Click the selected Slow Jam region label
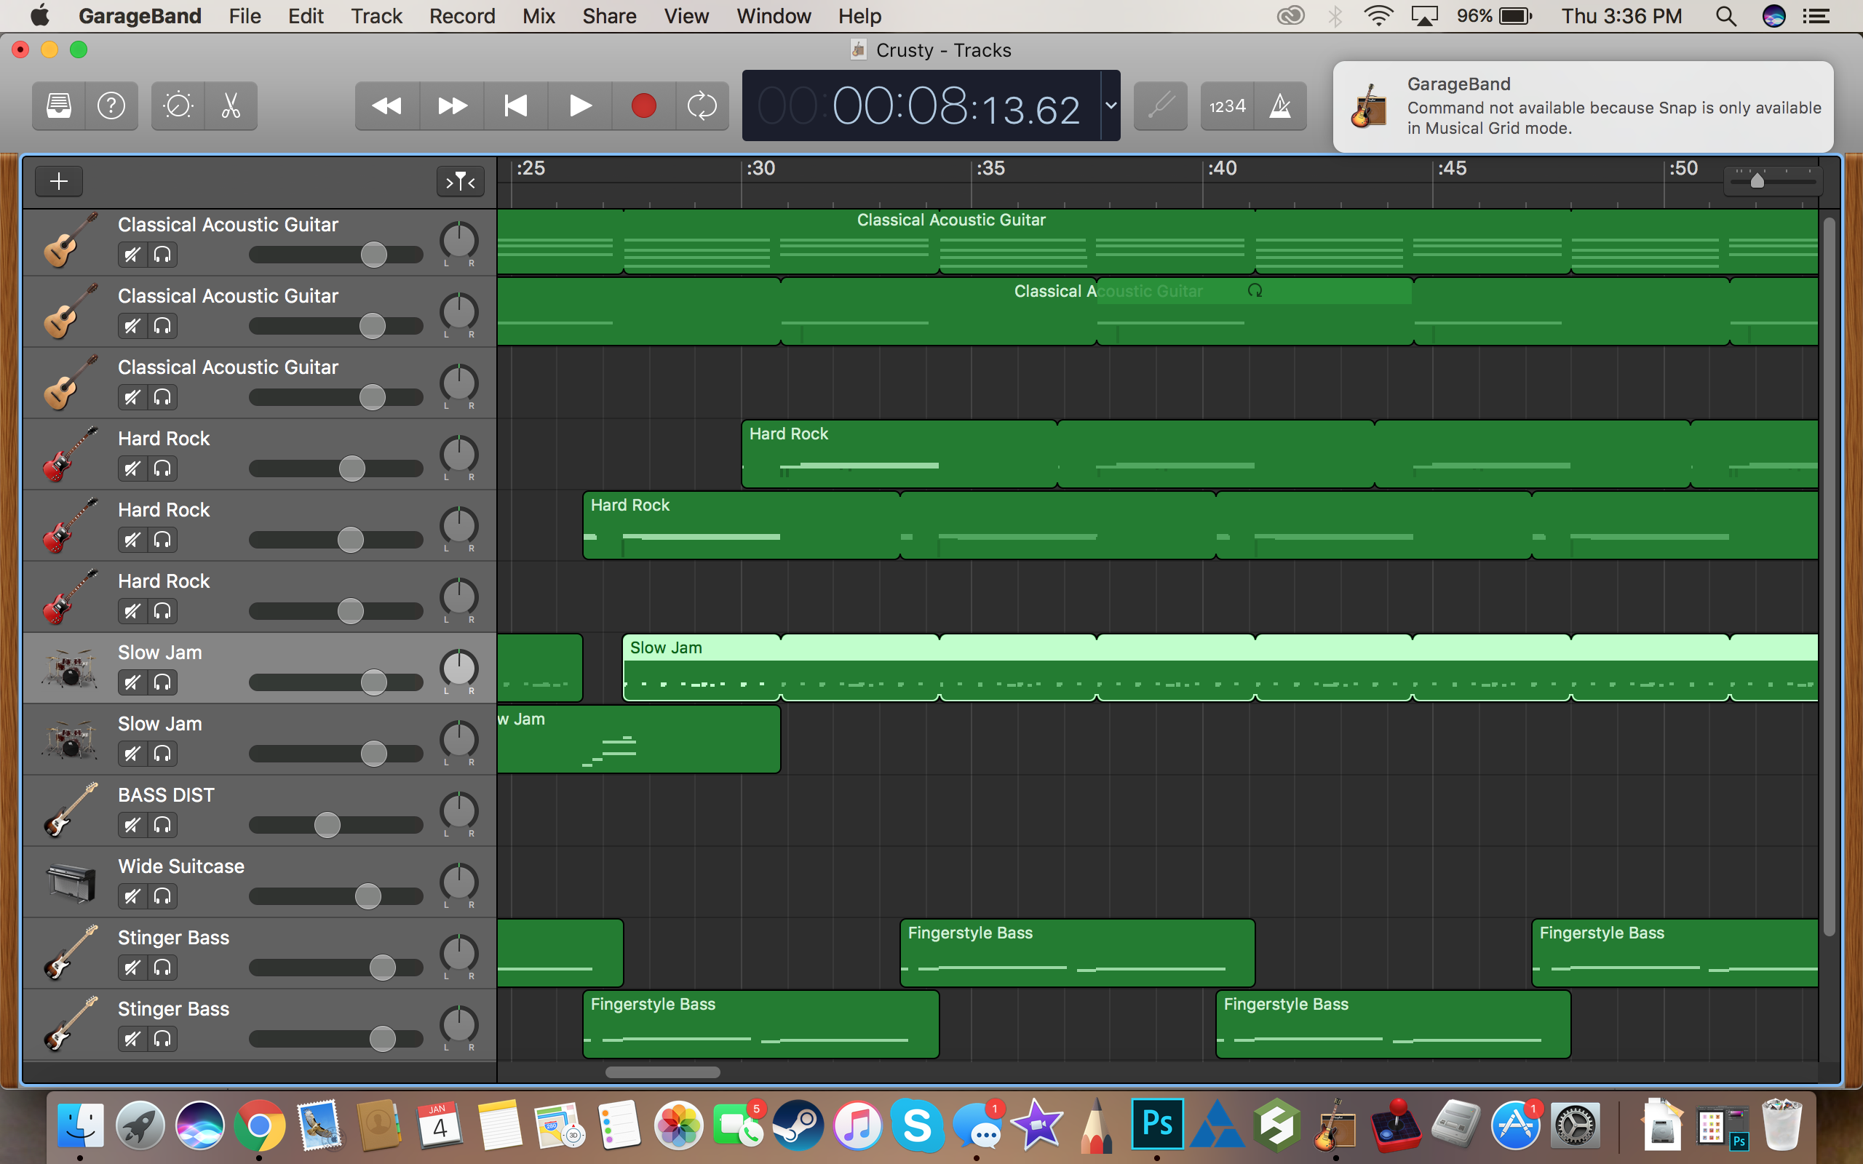The height and width of the screenshot is (1164, 1863). click(666, 648)
